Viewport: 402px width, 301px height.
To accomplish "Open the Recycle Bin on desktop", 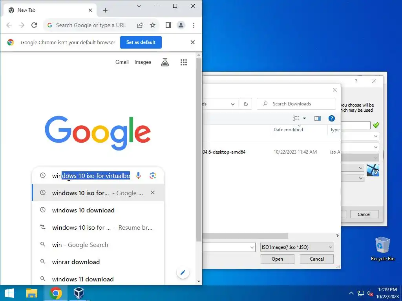I will point(382,249).
